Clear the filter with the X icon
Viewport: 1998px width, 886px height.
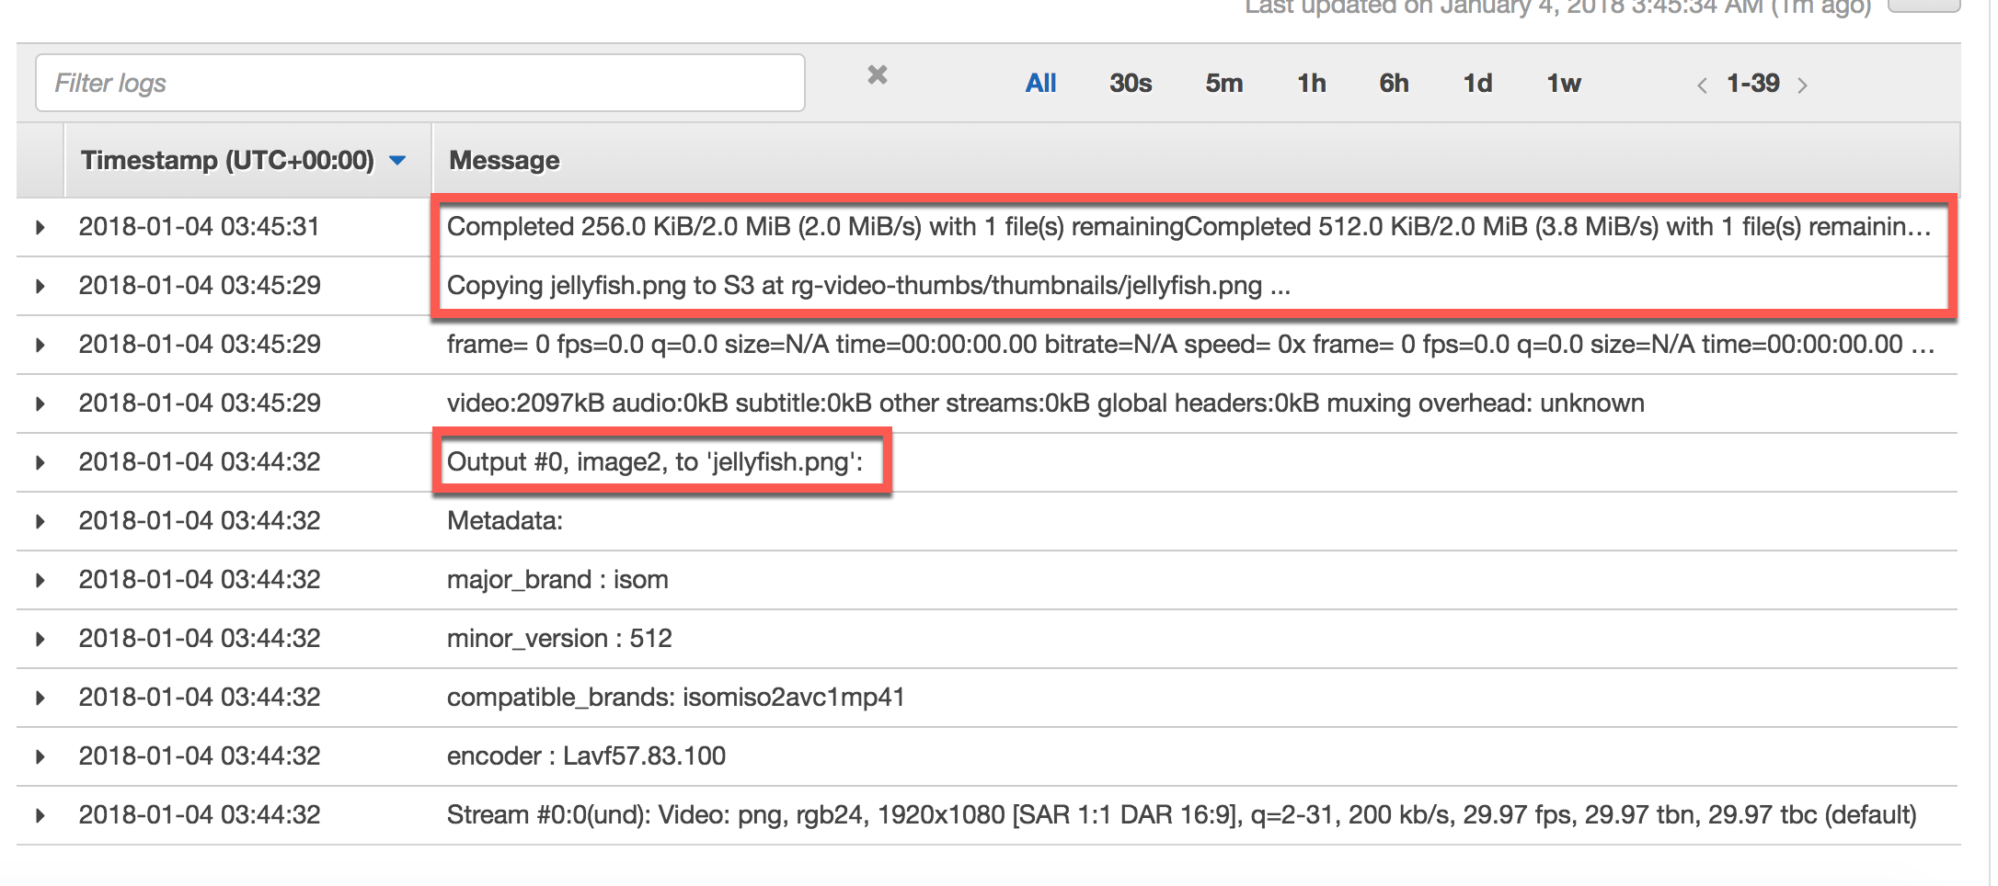point(878,75)
